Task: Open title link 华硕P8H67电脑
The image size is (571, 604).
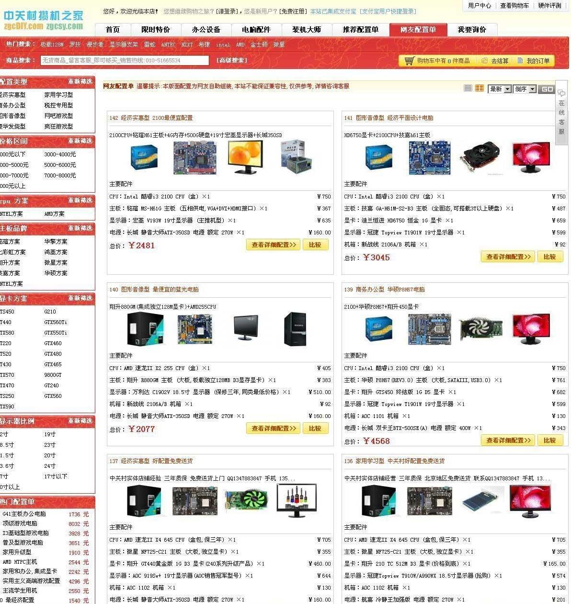Action: [x=406, y=290]
